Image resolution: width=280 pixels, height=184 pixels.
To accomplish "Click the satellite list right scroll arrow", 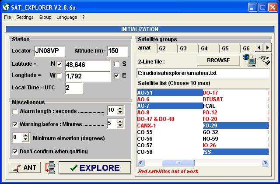I will click(266, 163).
